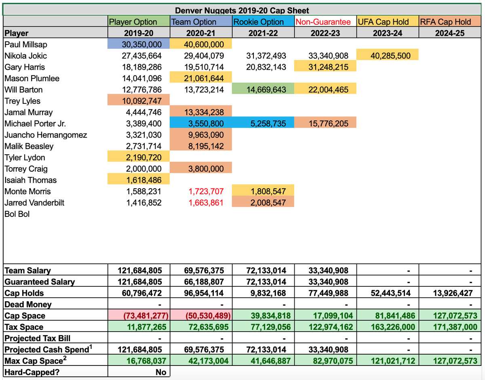Screen dimensions: 485x380
Task: Click the Juancho Hernangomez name cell
Action: 56,134
